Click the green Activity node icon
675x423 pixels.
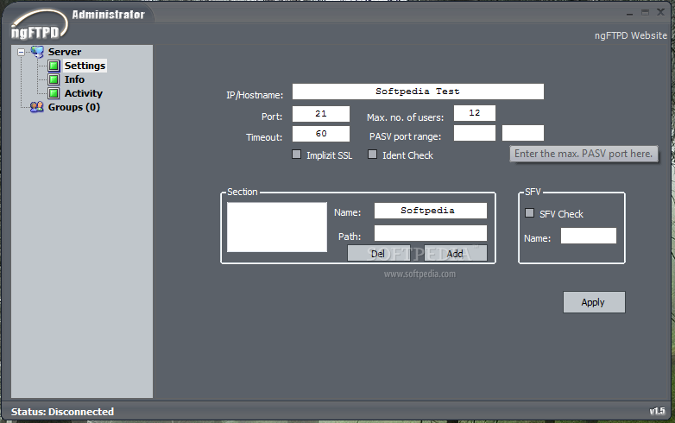[54, 93]
